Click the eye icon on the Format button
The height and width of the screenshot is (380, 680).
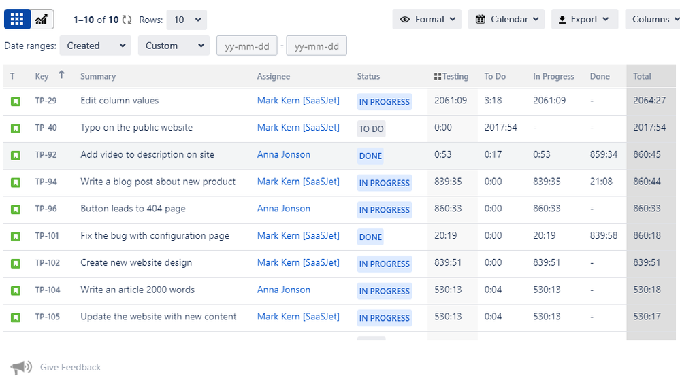coord(404,20)
